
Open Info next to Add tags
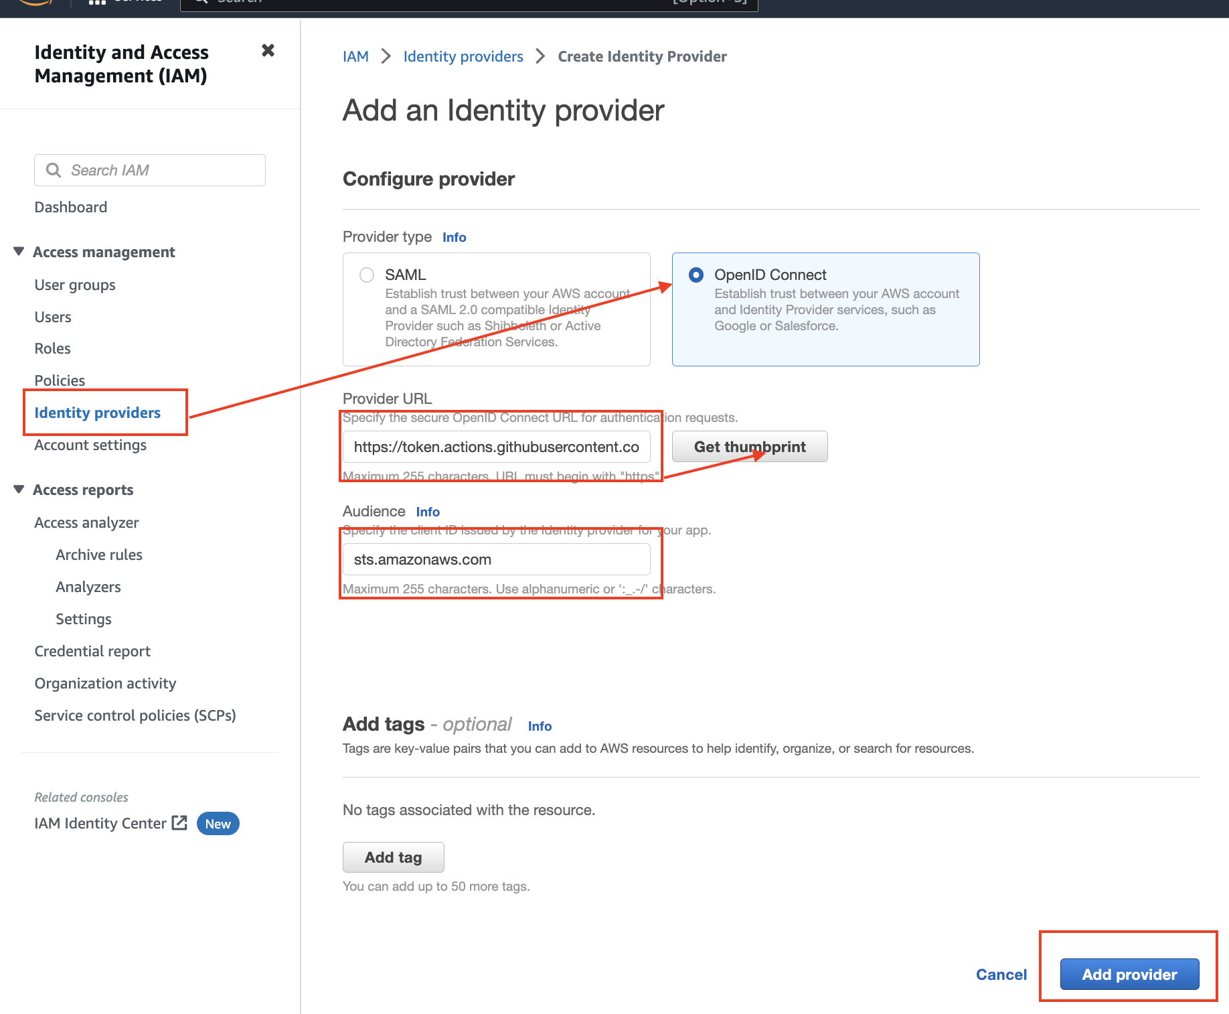tap(540, 726)
